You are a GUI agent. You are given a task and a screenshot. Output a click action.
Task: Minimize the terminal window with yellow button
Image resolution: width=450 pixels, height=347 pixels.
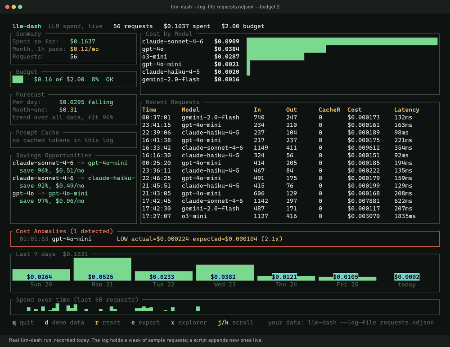coord(14,7)
